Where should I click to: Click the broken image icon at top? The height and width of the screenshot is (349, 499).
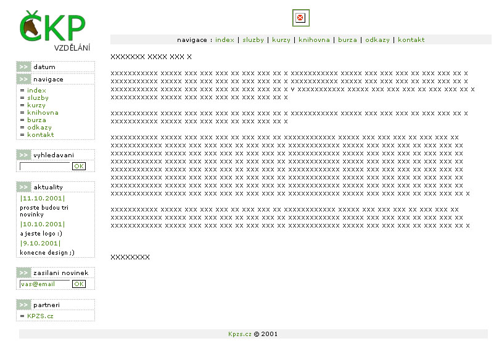300,18
